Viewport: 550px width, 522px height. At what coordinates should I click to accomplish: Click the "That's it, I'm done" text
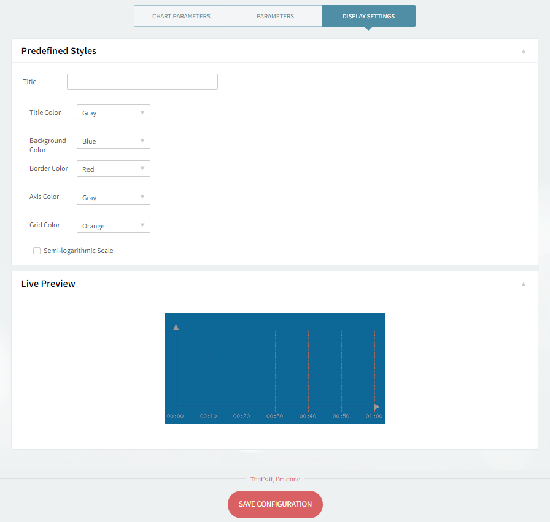[275, 479]
